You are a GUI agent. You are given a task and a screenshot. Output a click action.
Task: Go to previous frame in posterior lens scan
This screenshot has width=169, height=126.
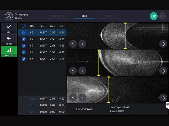(x=73, y=98)
